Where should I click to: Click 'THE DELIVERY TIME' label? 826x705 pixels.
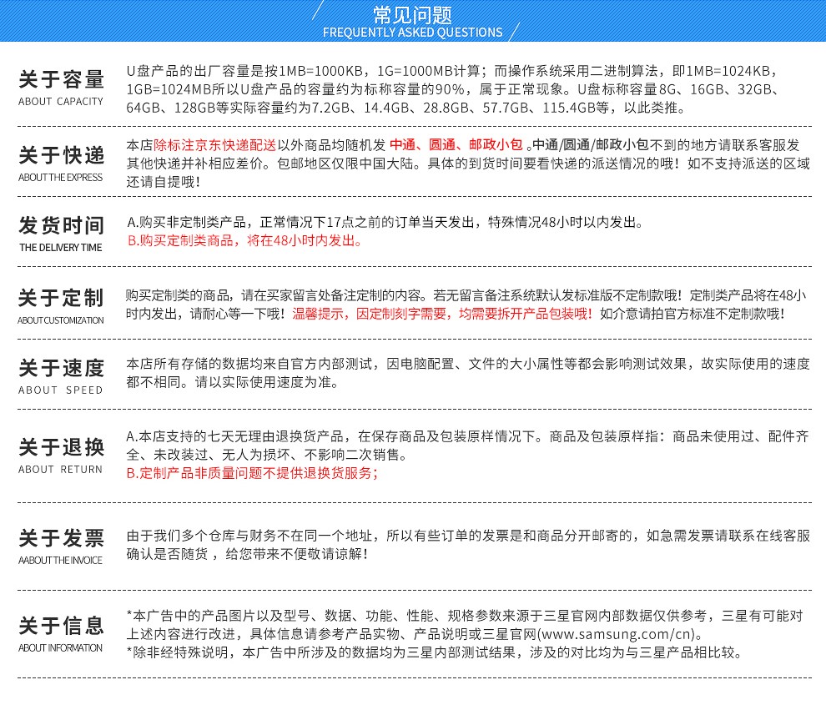tap(61, 247)
